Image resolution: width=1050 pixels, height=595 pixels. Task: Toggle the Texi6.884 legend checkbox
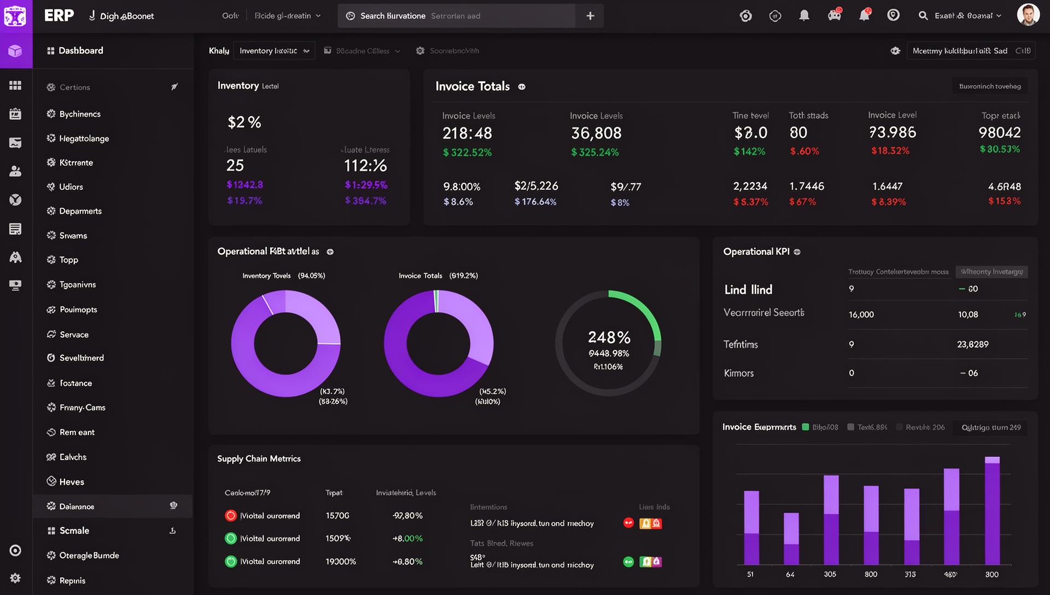point(850,427)
